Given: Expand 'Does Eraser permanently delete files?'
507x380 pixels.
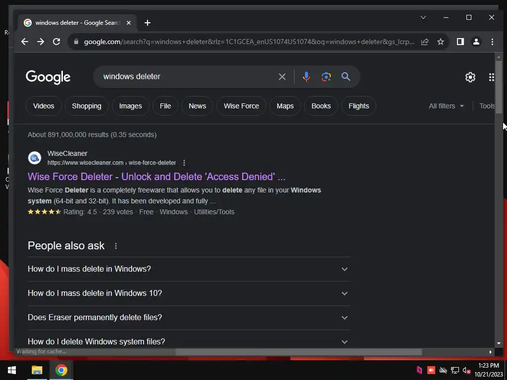Looking at the screenshot, I should click(x=189, y=318).
